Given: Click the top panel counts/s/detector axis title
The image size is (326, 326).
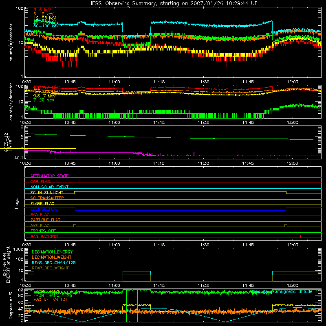Looking at the screenshot, I should click(x=11, y=42).
